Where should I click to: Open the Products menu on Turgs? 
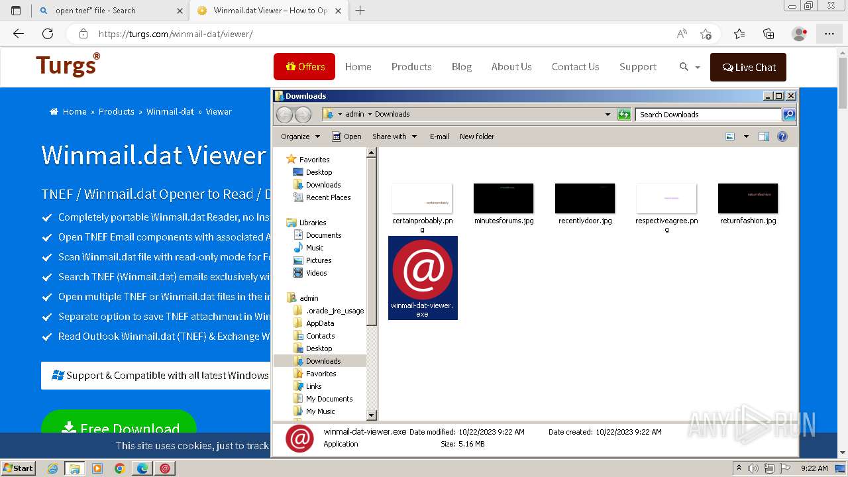click(x=411, y=67)
